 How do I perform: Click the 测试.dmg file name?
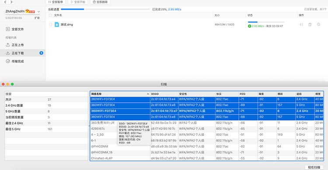[x=67, y=24]
